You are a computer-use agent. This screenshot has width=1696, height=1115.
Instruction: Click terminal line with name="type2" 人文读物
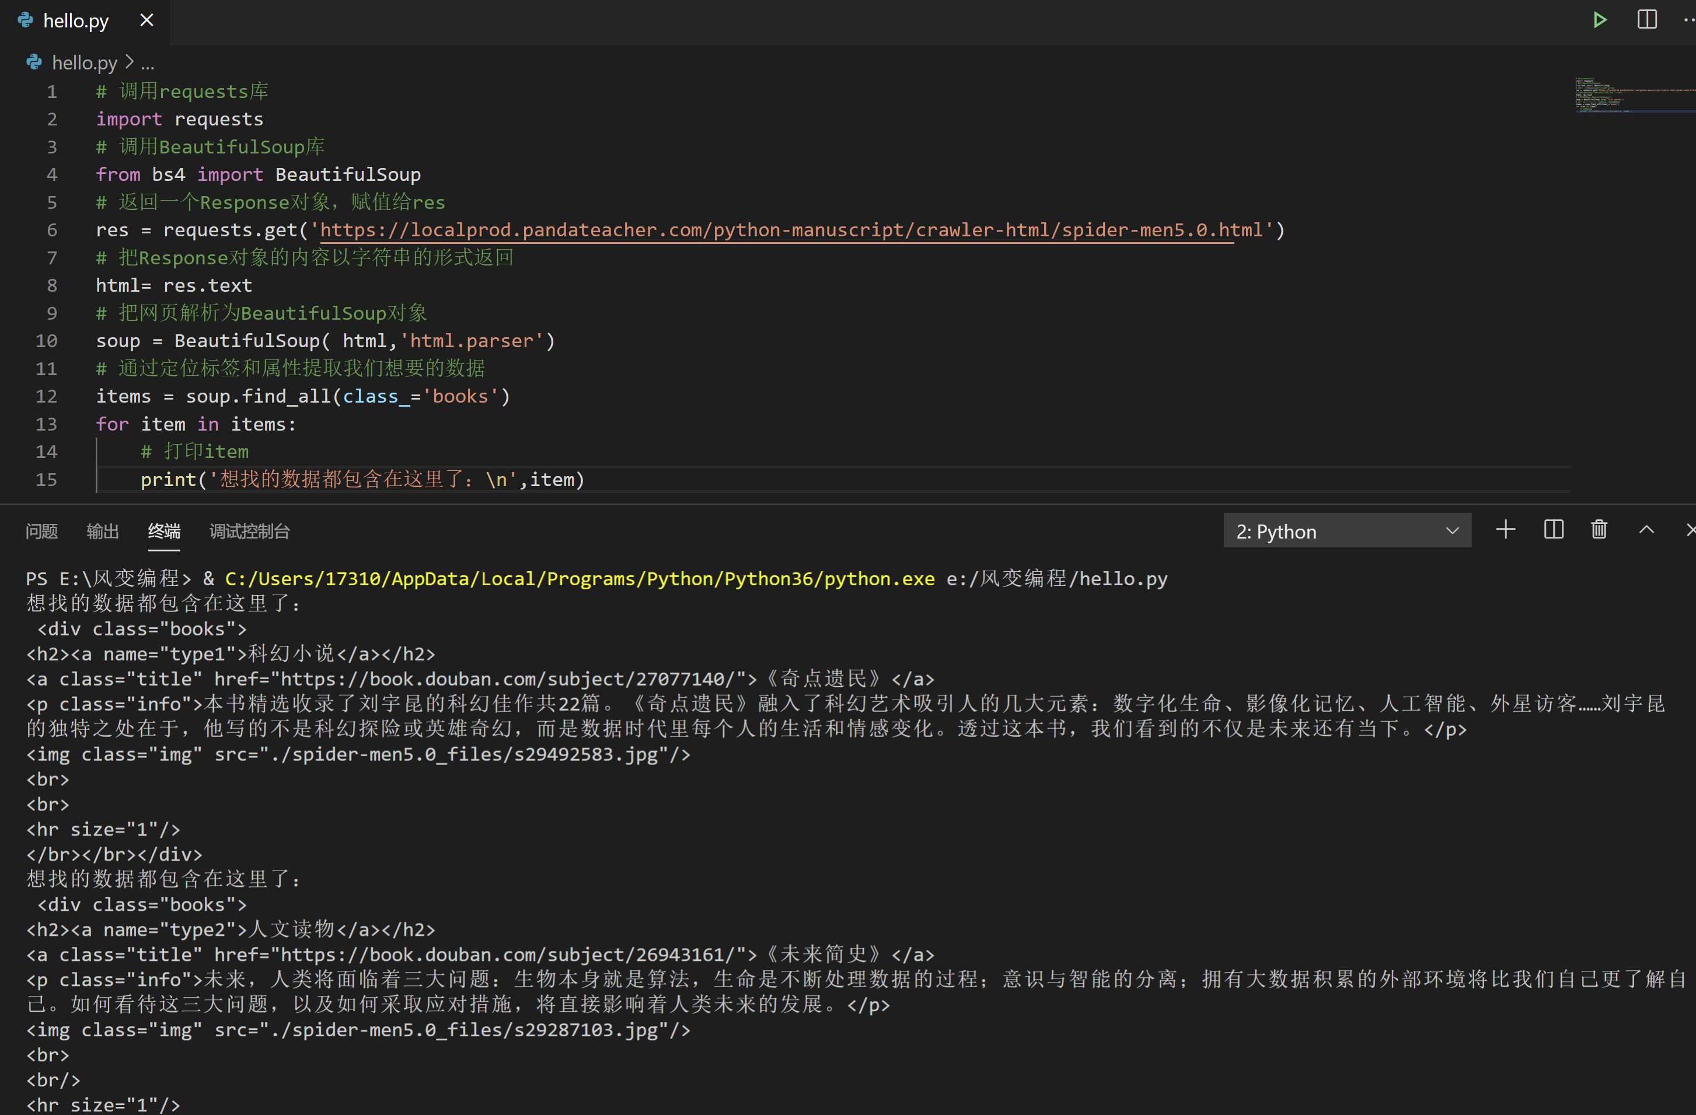231,930
